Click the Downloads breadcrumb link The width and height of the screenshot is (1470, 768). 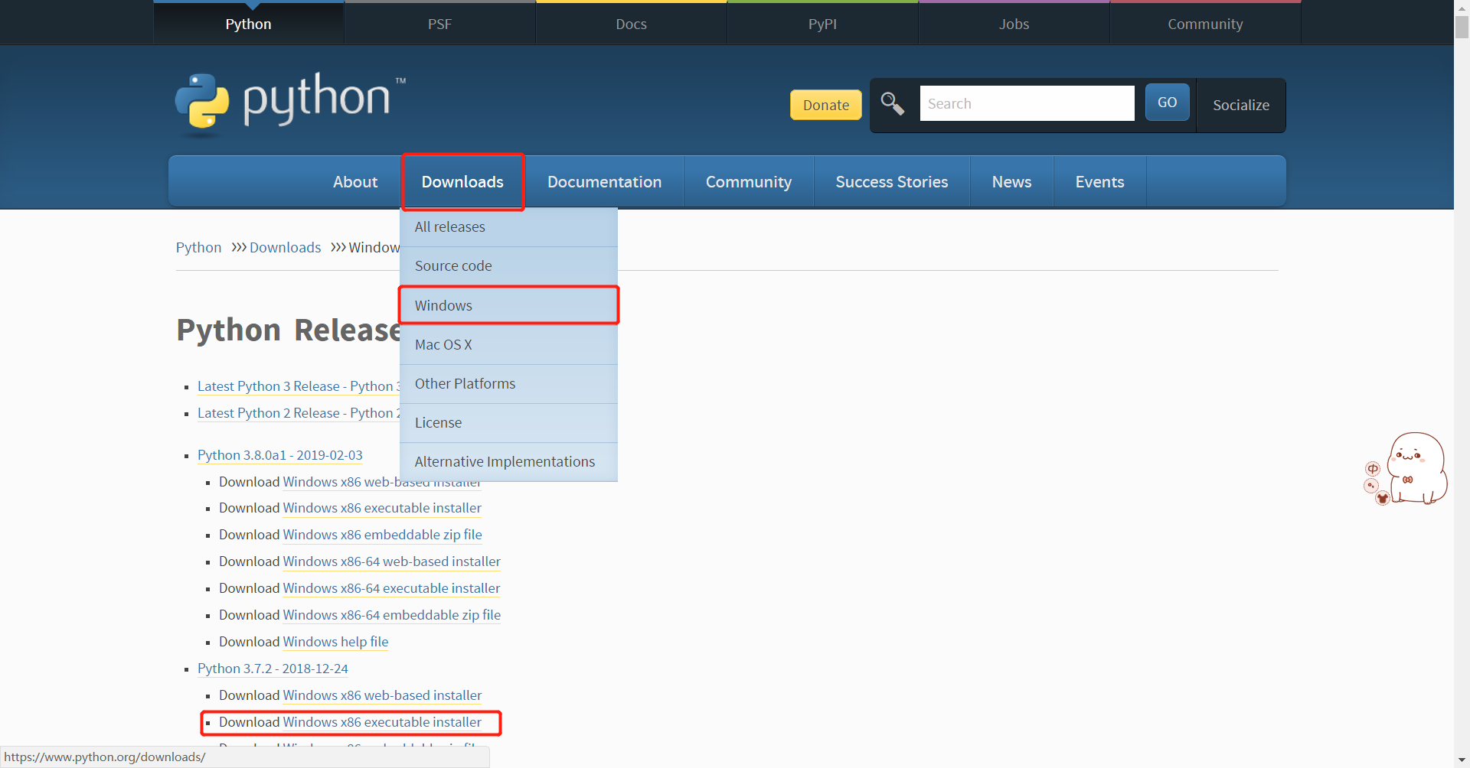click(285, 247)
